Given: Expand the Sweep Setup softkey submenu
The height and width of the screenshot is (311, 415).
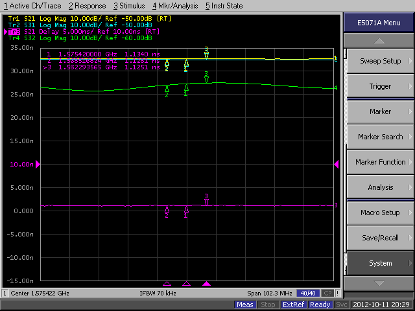Looking at the screenshot, I should point(380,61).
